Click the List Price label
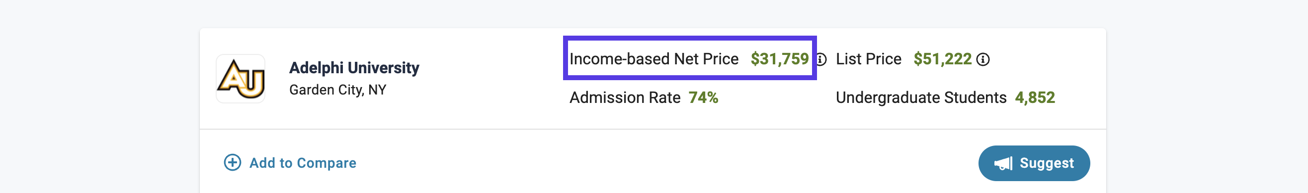This screenshot has width=1308, height=193. (868, 59)
